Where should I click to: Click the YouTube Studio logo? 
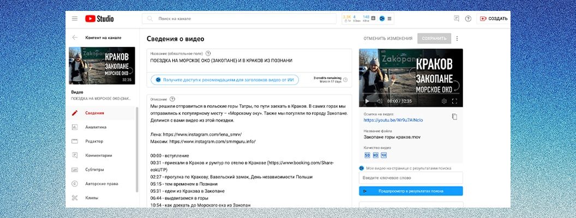click(99, 19)
